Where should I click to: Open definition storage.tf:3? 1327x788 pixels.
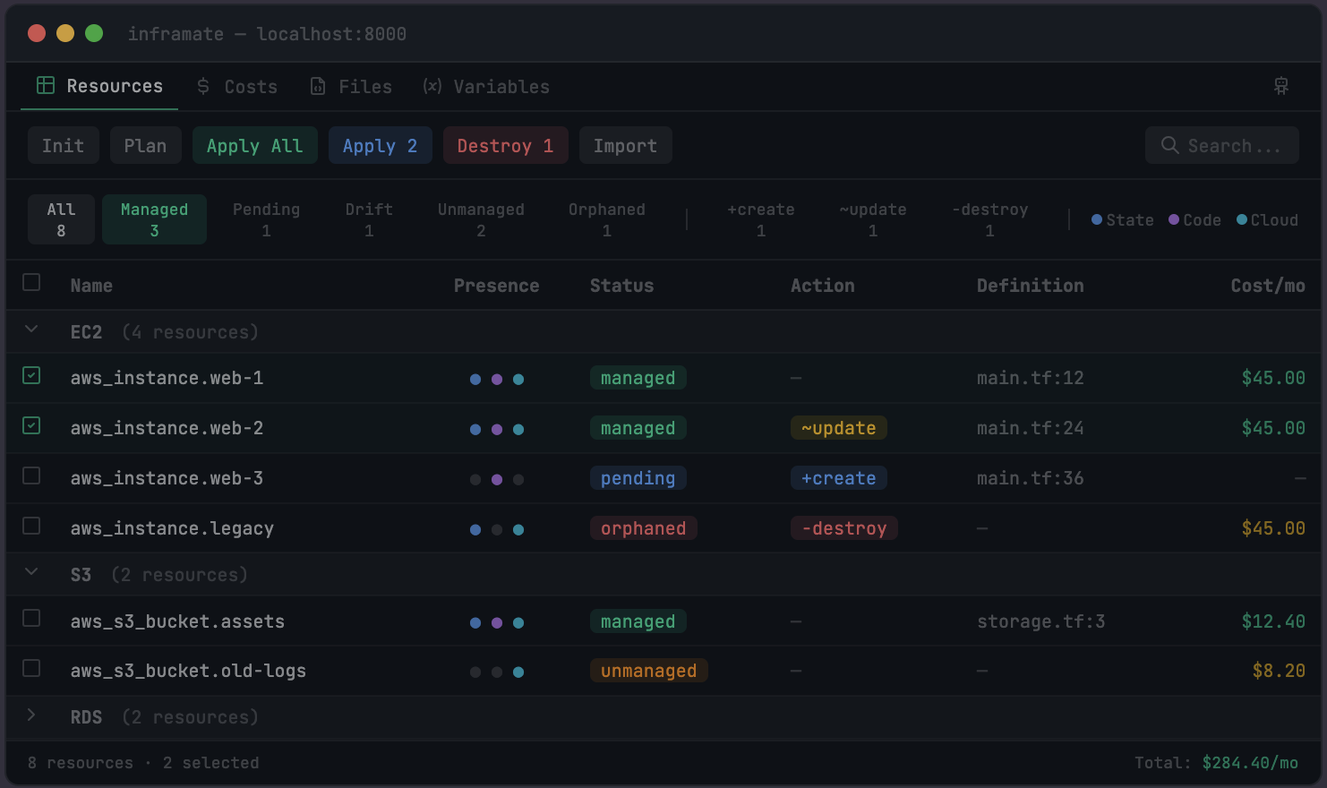point(1041,621)
